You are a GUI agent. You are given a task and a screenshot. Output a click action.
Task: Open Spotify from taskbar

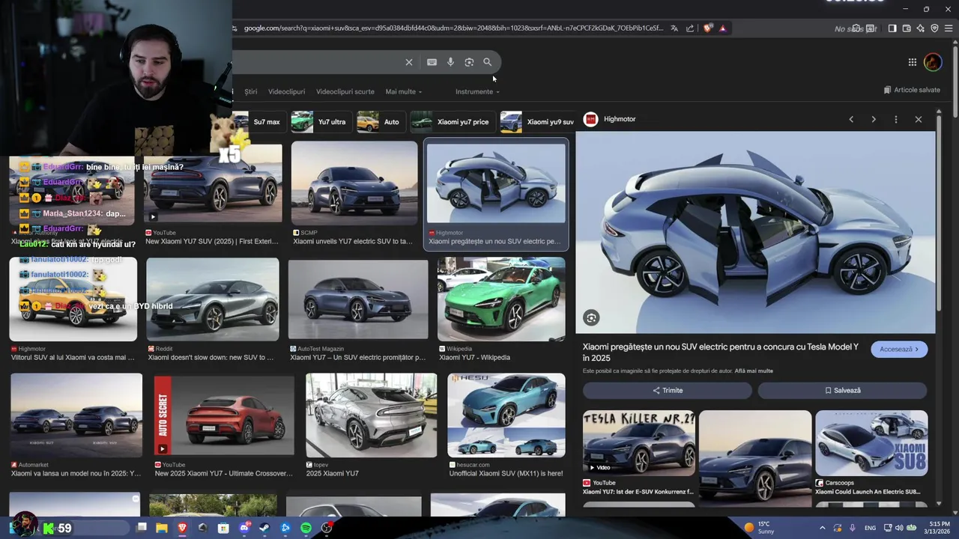pyautogui.click(x=306, y=529)
